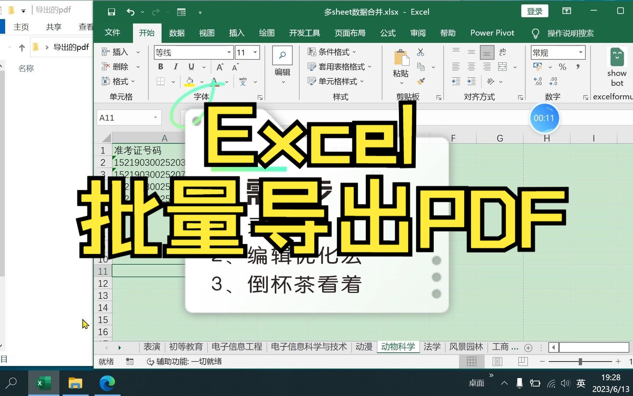The height and width of the screenshot is (396, 633).
Task: Click the Format Painter brush icon
Action: pos(421,81)
